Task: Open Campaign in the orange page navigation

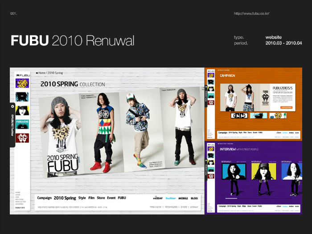Action: tap(223, 133)
